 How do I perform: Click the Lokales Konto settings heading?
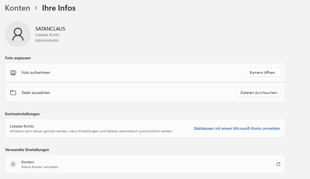[22, 126]
